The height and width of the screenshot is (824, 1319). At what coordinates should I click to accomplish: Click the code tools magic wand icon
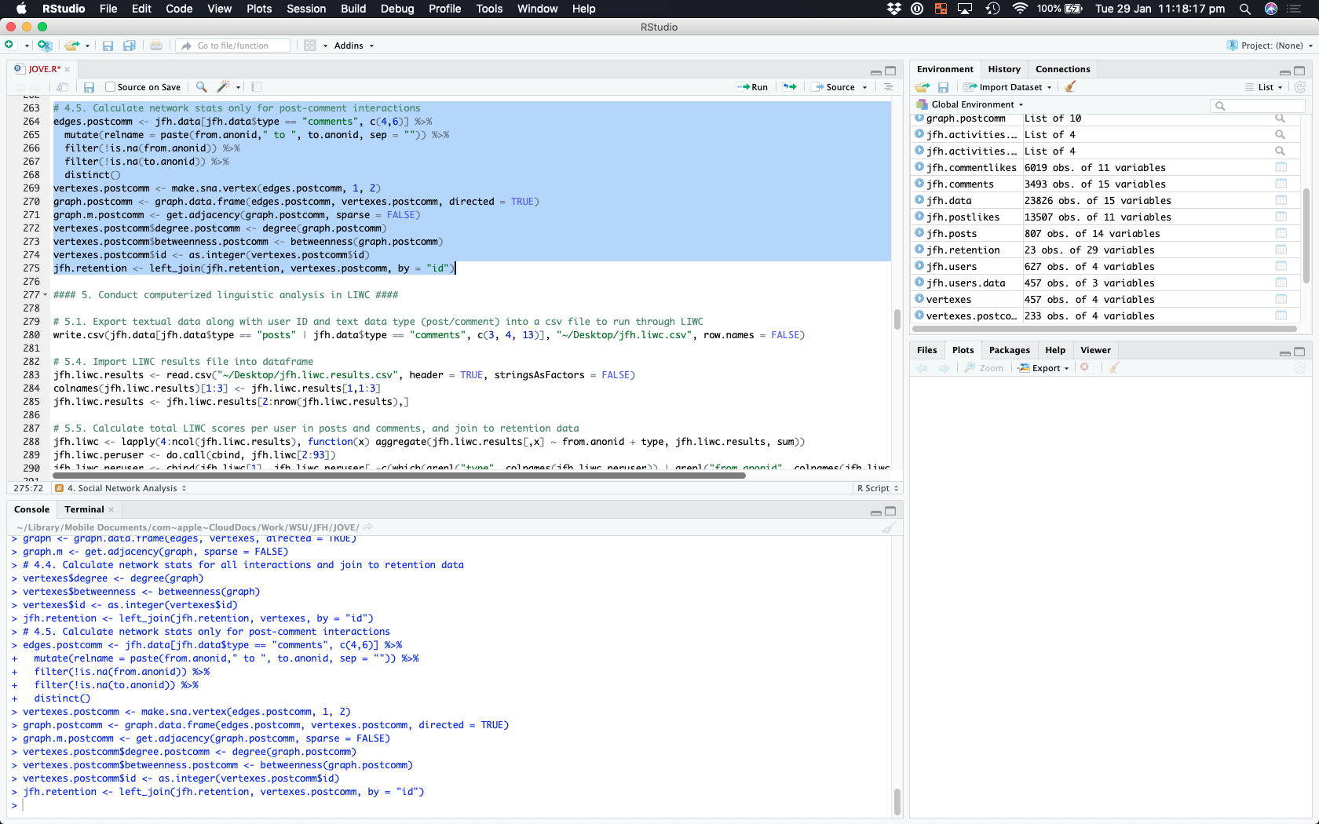click(x=224, y=87)
